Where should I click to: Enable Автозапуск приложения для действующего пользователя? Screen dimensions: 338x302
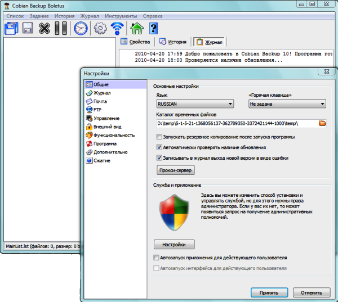pos(156,258)
